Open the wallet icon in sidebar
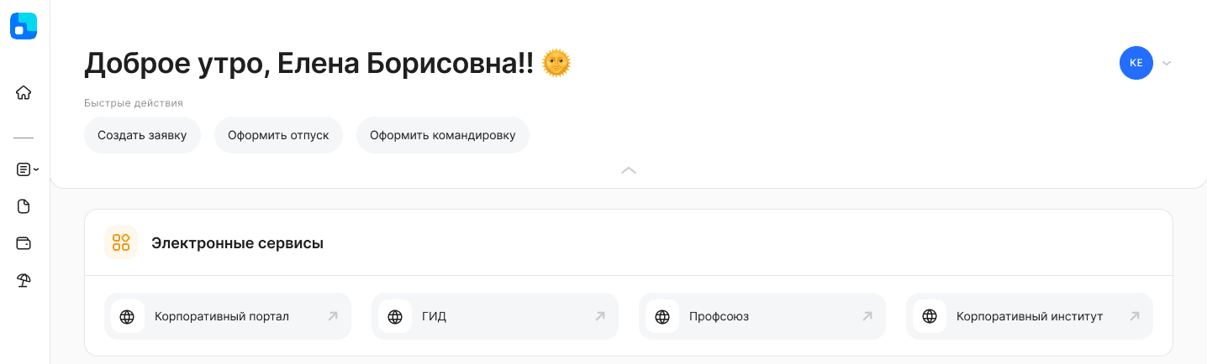1207x364 pixels. point(24,243)
